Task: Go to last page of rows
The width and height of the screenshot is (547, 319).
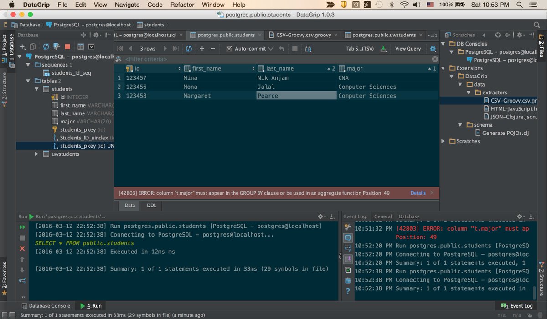Action: tap(175, 48)
